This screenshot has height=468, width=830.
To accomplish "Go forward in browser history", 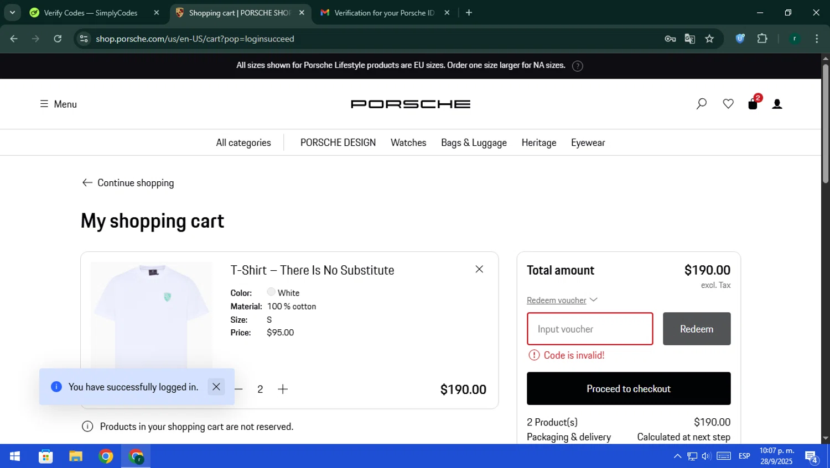I will point(35,39).
